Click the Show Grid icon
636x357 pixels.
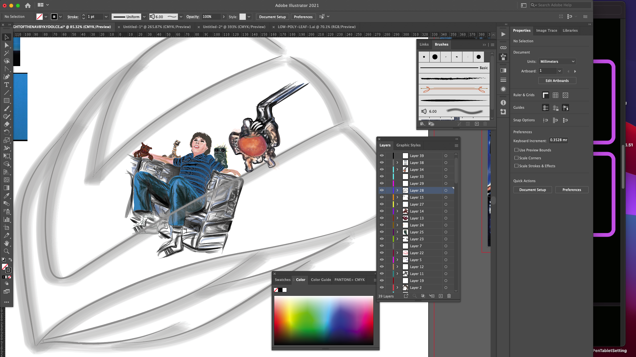tap(556, 95)
